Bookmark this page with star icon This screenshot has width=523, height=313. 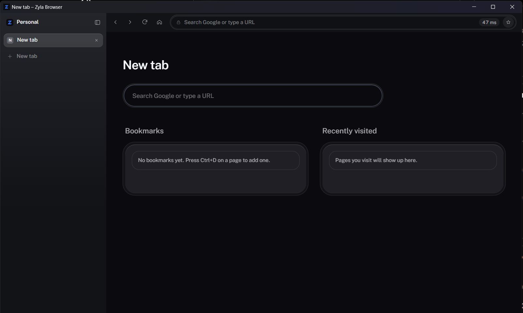tap(508, 22)
